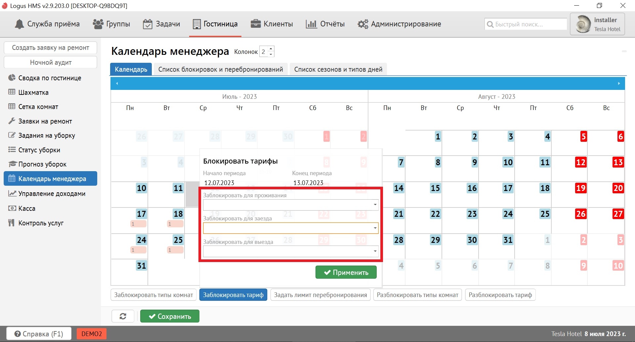
Task: Click the Быстрый поиск search field
Action: click(x=526, y=24)
